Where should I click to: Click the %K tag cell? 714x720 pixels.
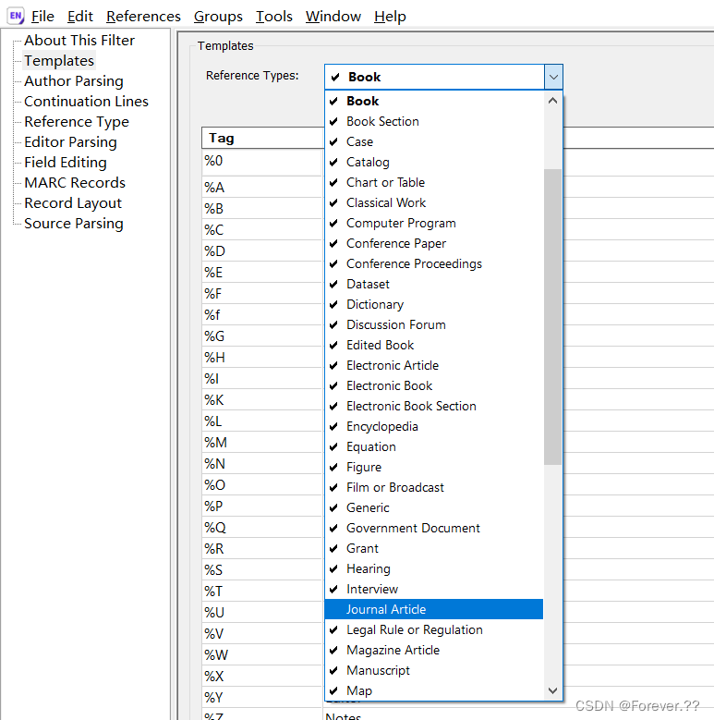point(261,400)
